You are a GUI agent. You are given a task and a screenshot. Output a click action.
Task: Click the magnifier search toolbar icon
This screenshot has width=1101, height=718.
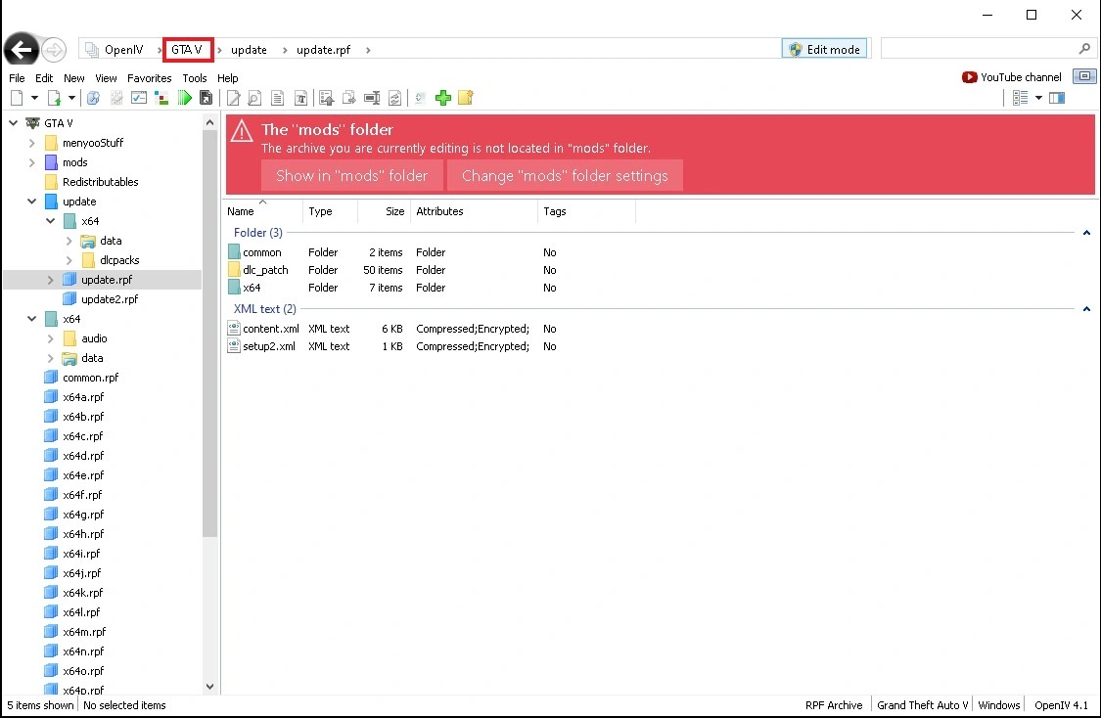[93, 98]
